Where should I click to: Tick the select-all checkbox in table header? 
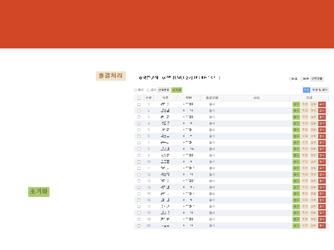139,98
